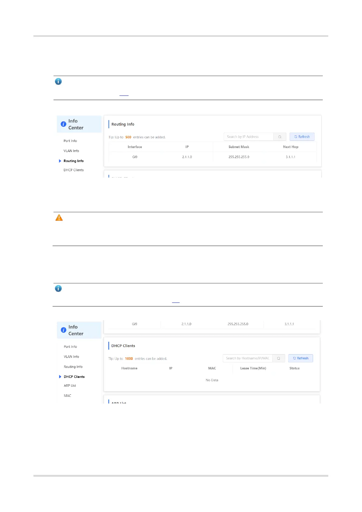Open MAC in the lower sidebar
This screenshot has width=362, height=512.
point(67,396)
